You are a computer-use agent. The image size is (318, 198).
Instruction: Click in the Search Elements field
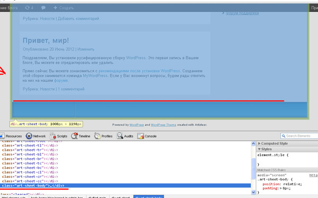point(299,136)
